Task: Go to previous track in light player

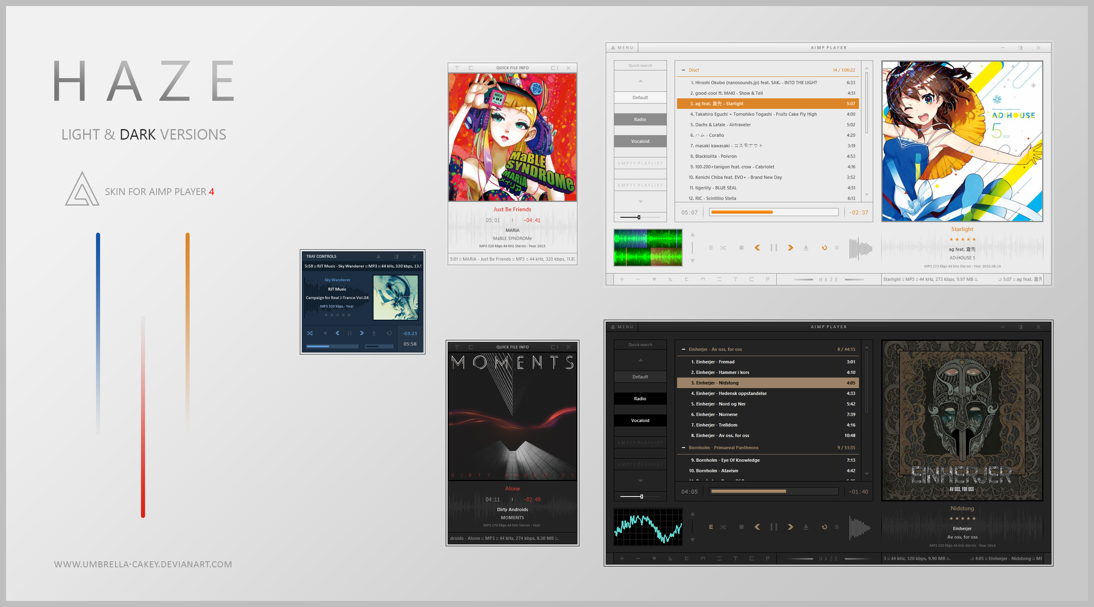Action: coord(757,248)
